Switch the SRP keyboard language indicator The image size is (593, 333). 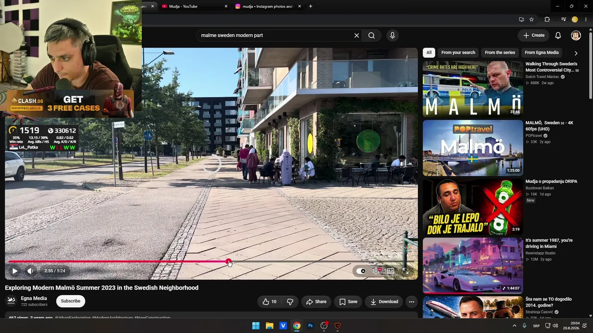point(536,326)
